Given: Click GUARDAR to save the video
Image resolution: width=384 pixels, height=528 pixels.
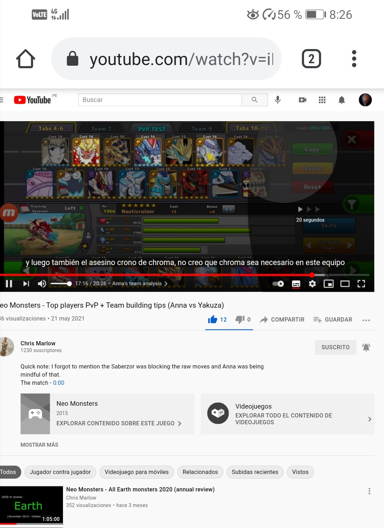Looking at the screenshot, I should pos(333,319).
